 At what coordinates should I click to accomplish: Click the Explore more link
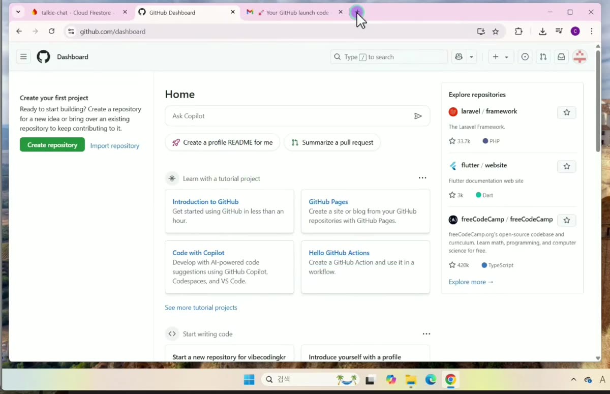pos(471,282)
